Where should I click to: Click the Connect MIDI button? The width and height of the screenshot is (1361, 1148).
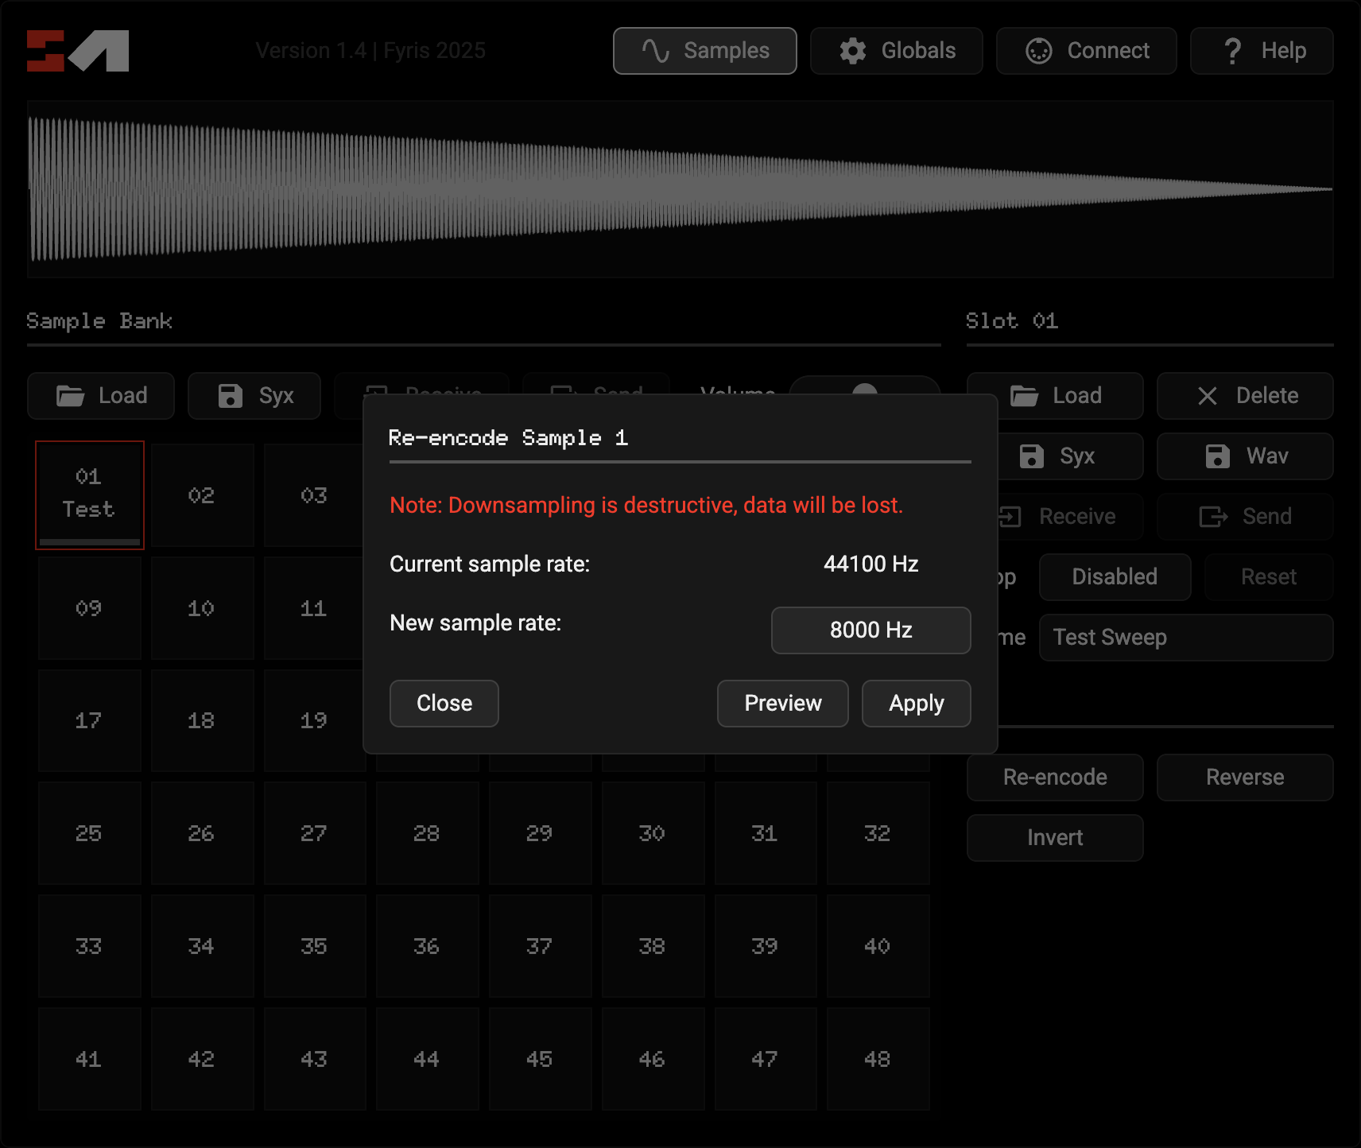tap(1086, 51)
